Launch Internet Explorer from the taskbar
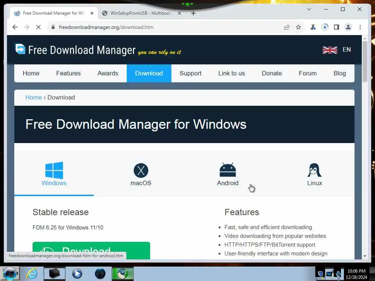 coord(32,274)
